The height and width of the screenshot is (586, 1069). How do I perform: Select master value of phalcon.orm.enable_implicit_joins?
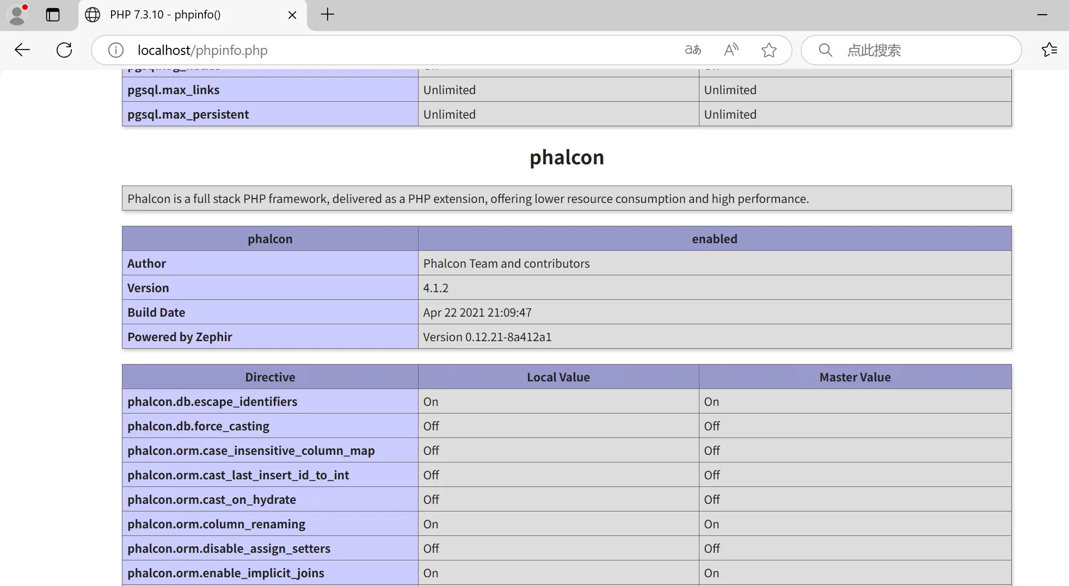(x=711, y=573)
